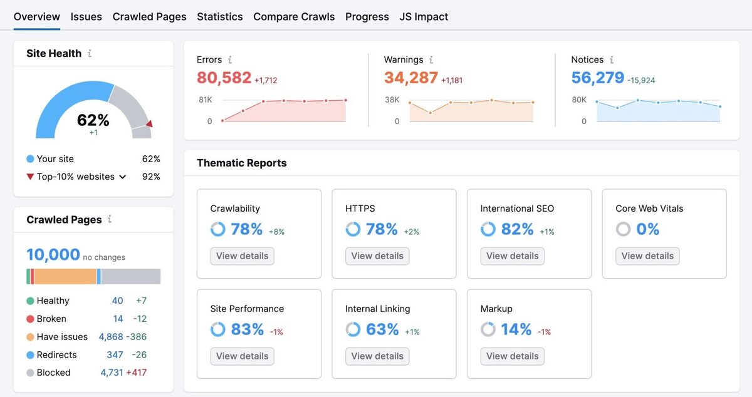Screen dimensions: 752x397
Task: Click the Markup progress circle icon
Action: click(x=488, y=329)
